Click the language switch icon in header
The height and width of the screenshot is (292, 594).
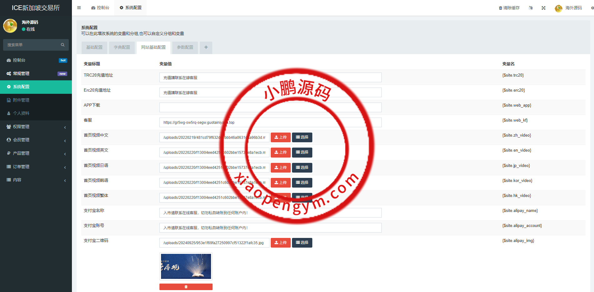pyautogui.click(x=531, y=8)
